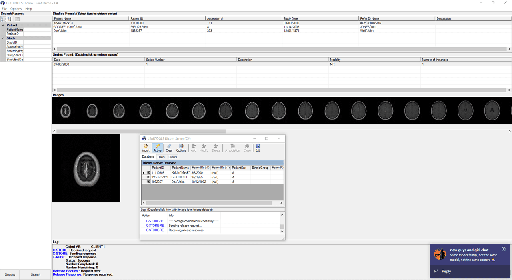
Task: Click the Study Date column header
Action: point(320,19)
